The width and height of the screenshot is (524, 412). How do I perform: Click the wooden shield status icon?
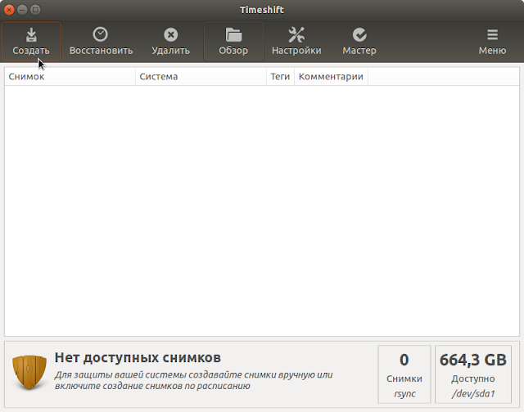[x=29, y=372]
